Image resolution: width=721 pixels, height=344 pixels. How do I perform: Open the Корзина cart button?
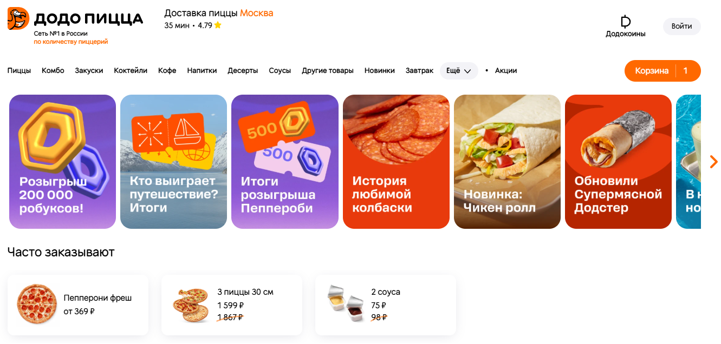tap(662, 71)
